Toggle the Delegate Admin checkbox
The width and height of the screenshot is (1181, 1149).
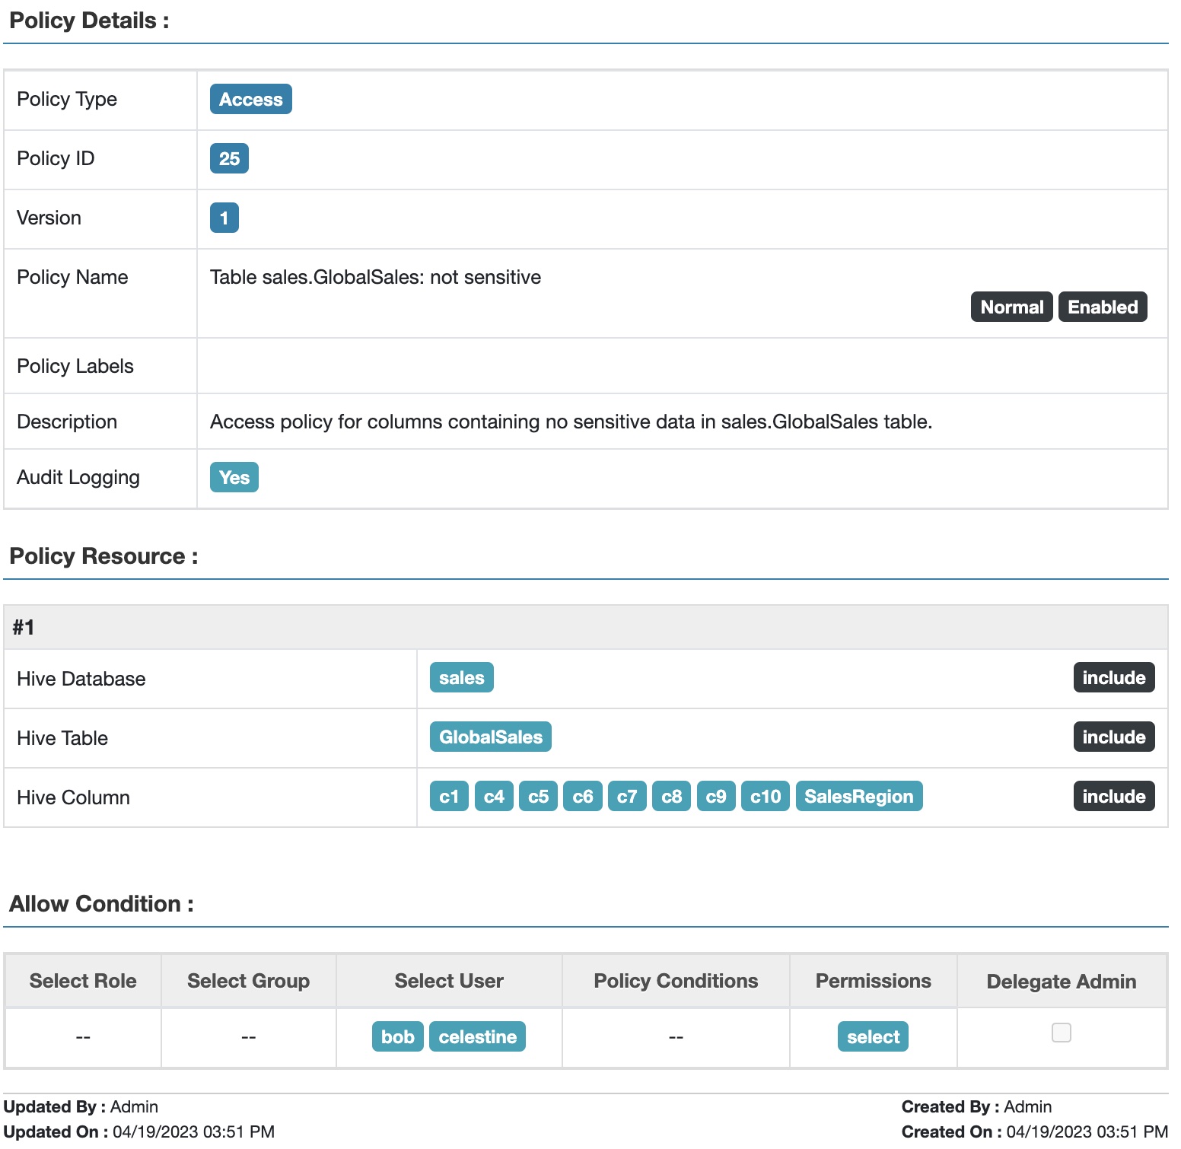pyautogui.click(x=1061, y=1033)
